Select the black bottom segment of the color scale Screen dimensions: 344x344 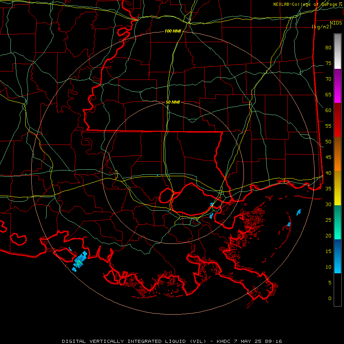(338, 290)
